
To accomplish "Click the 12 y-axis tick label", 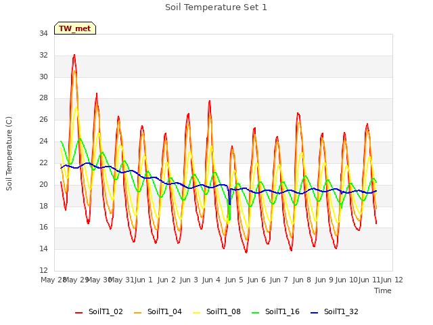I will (43, 271).
